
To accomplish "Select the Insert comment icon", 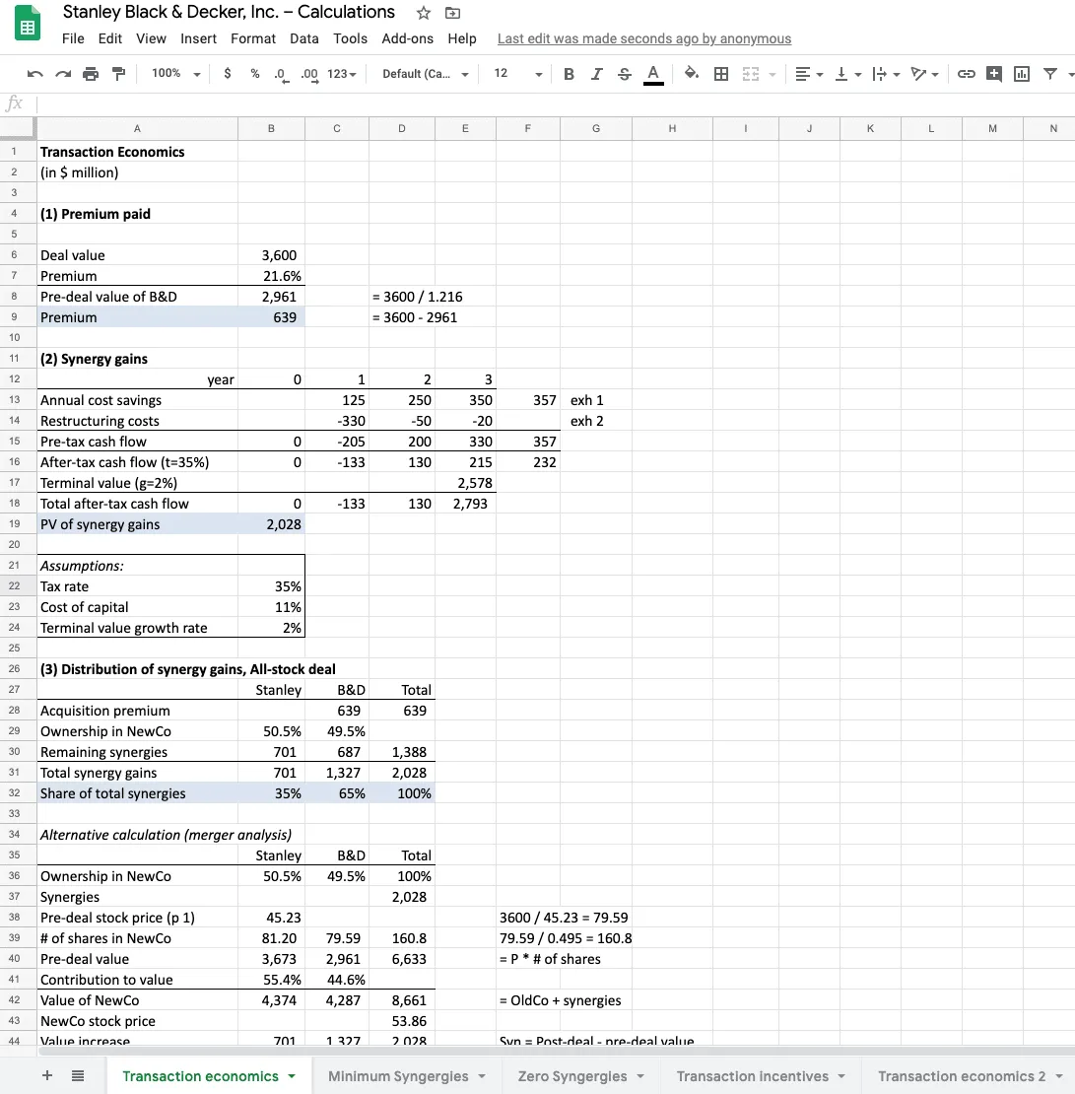I will coord(995,73).
